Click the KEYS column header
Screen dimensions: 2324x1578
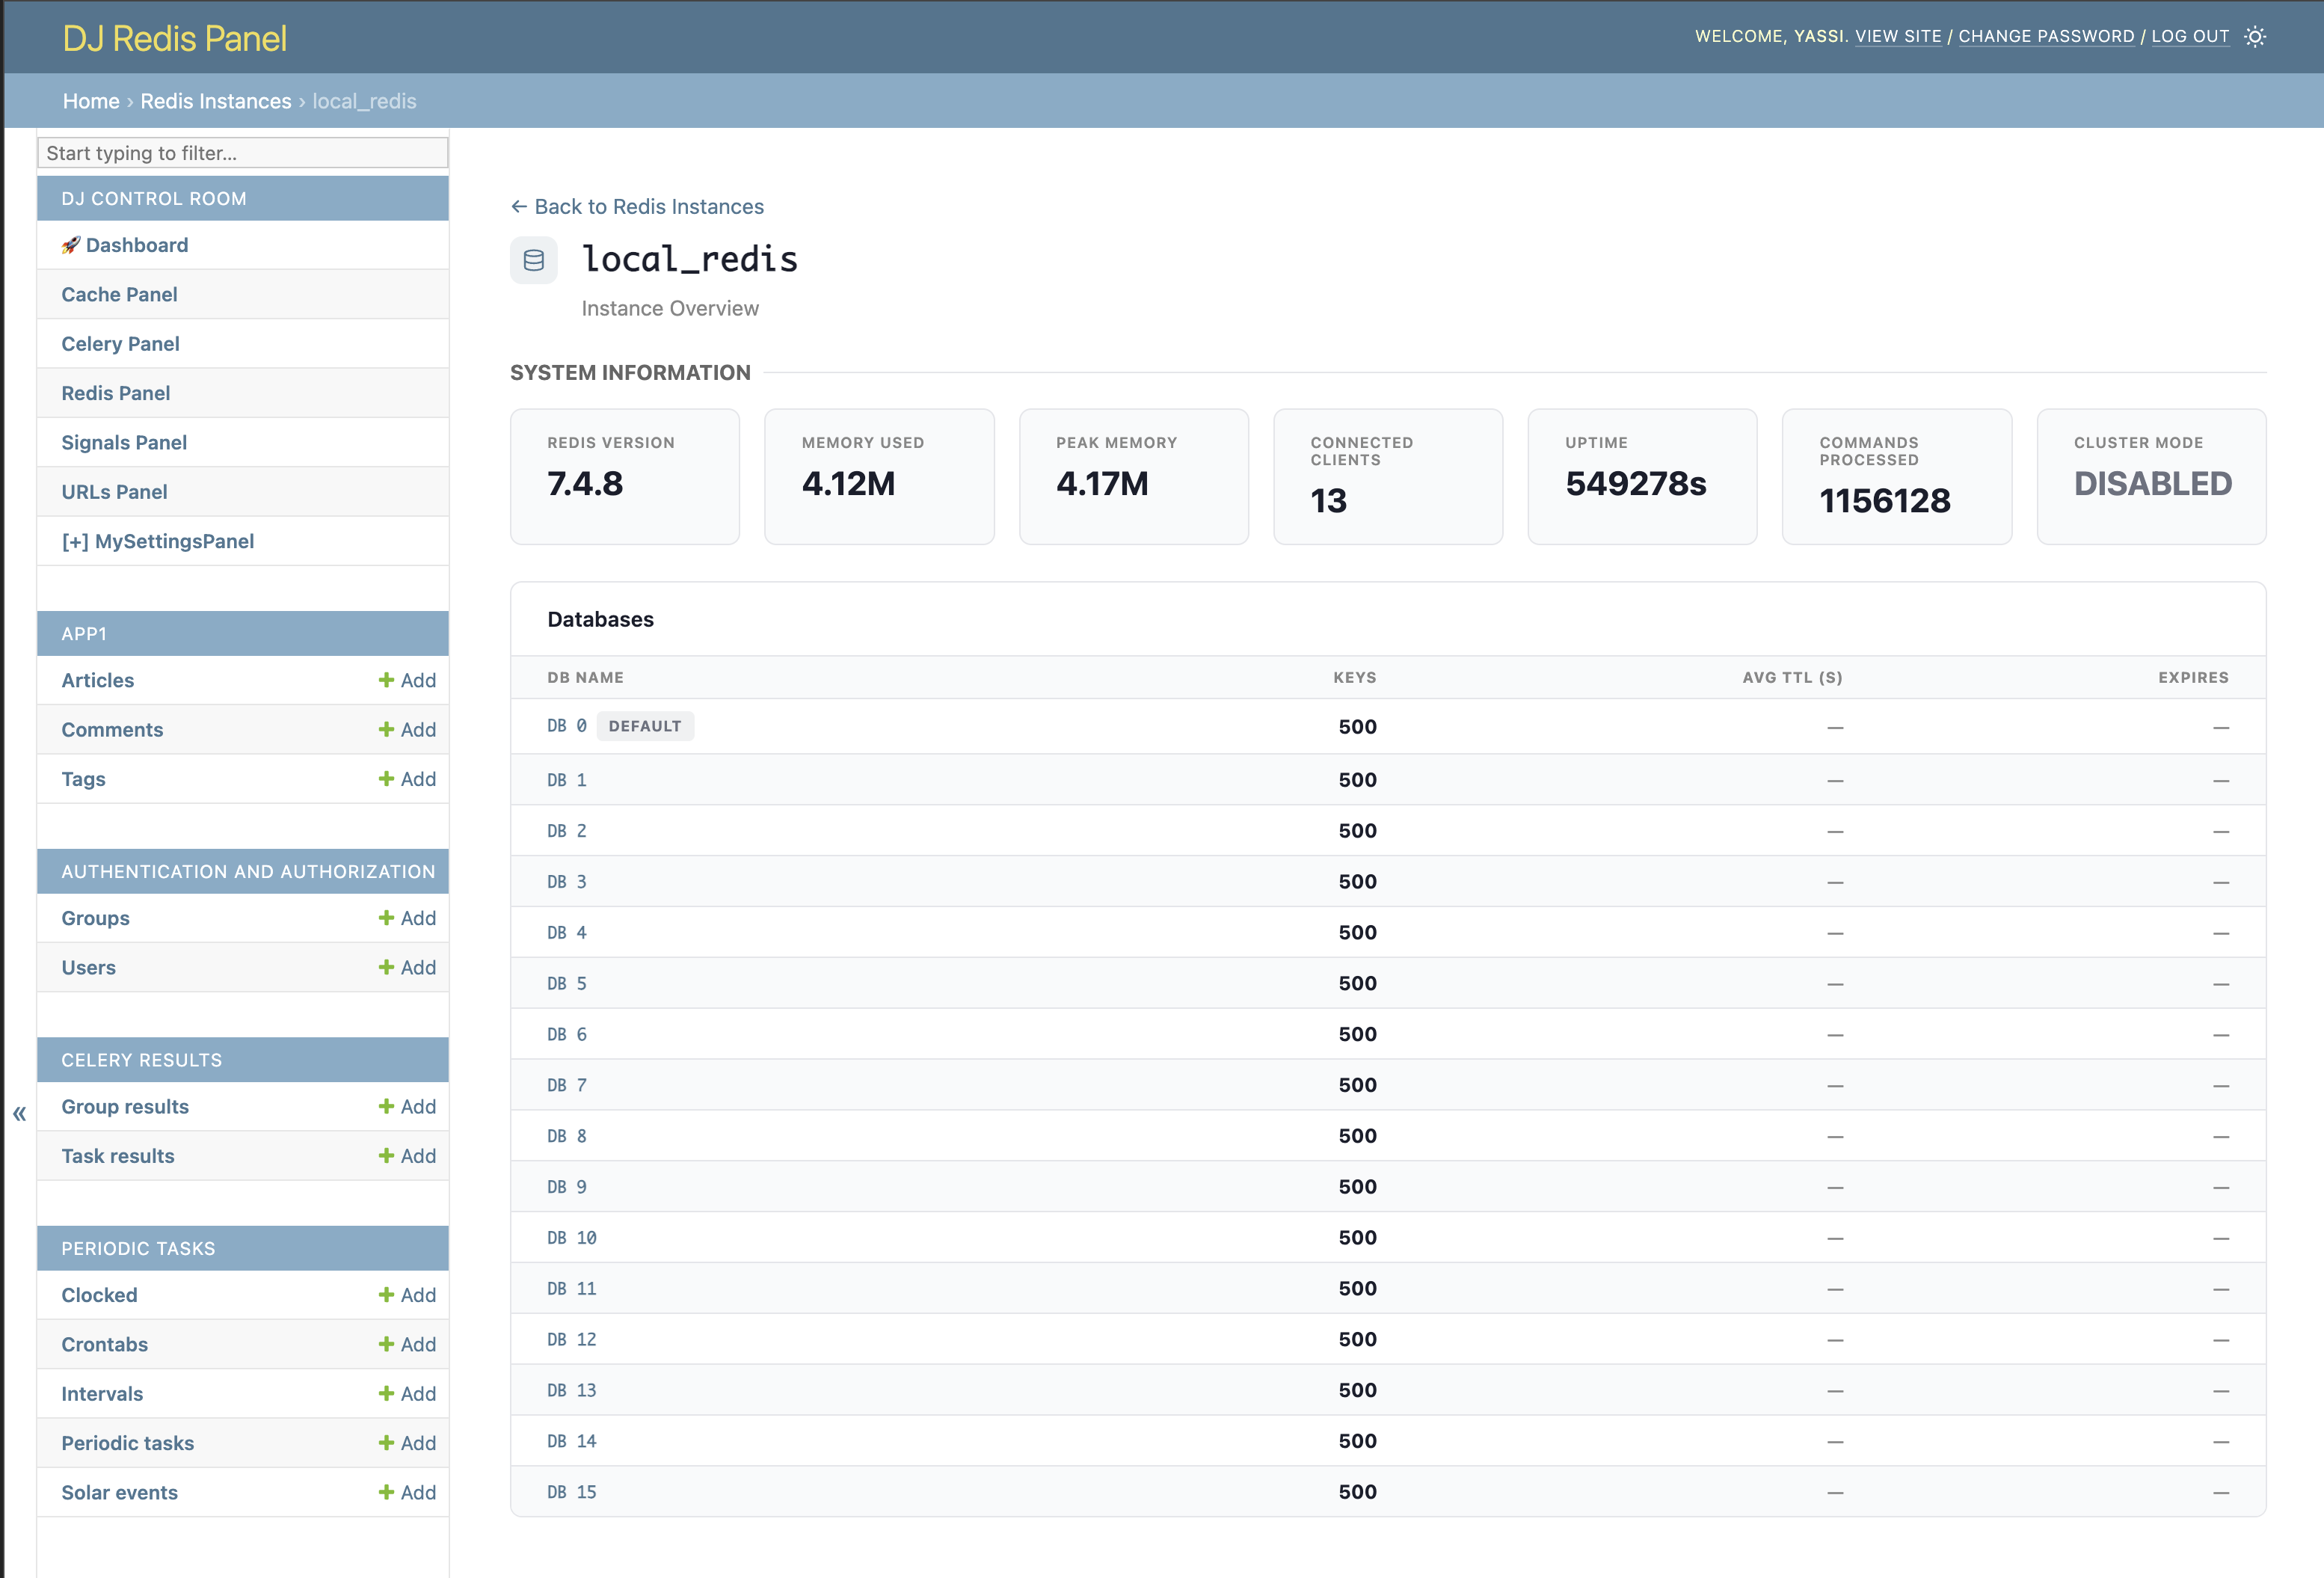pos(1355,677)
